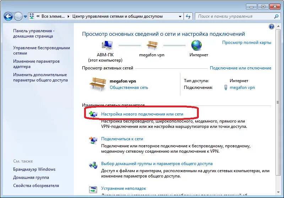Viewport: 284px width, 198px height.
Task: Open 'Свойства обозревателя' link
Action: tap(36, 186)
